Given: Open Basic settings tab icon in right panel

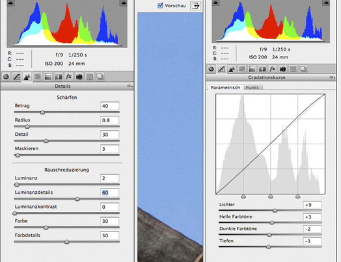Looking at the screenshot, I should pyautogui.click(x=211, y=69).
